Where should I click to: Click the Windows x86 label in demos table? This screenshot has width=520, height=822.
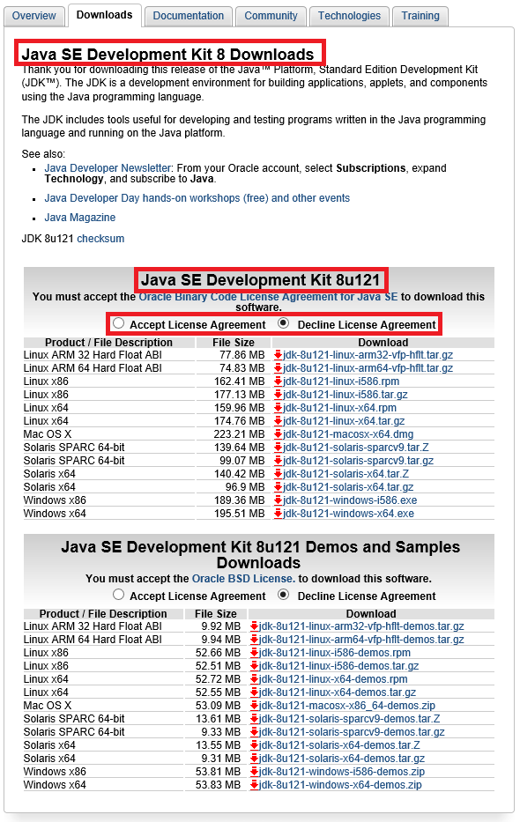(x=55, y=772)
